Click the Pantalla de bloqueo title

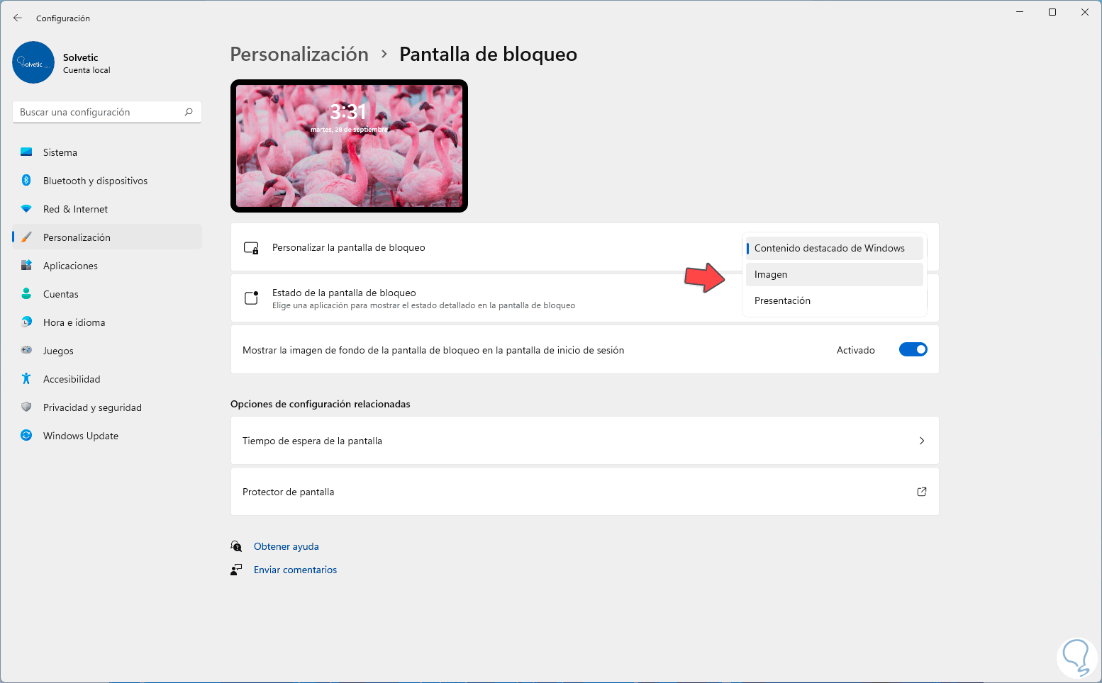point(488,55)
